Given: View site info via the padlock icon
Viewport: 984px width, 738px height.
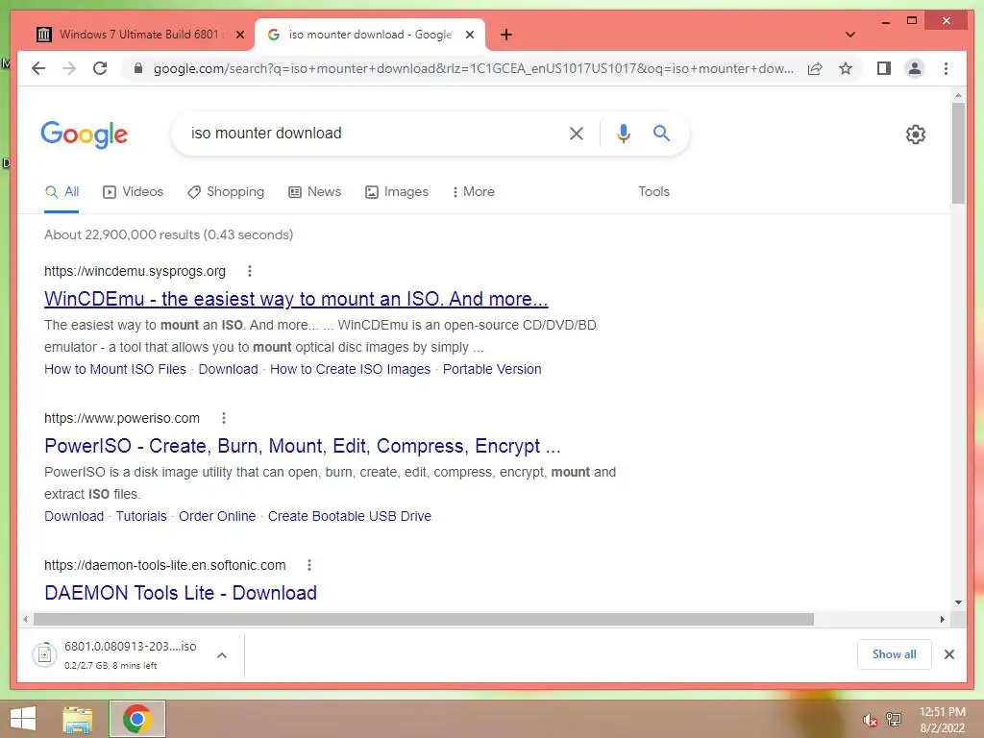Looking at the screenshot, I should 138,68.
